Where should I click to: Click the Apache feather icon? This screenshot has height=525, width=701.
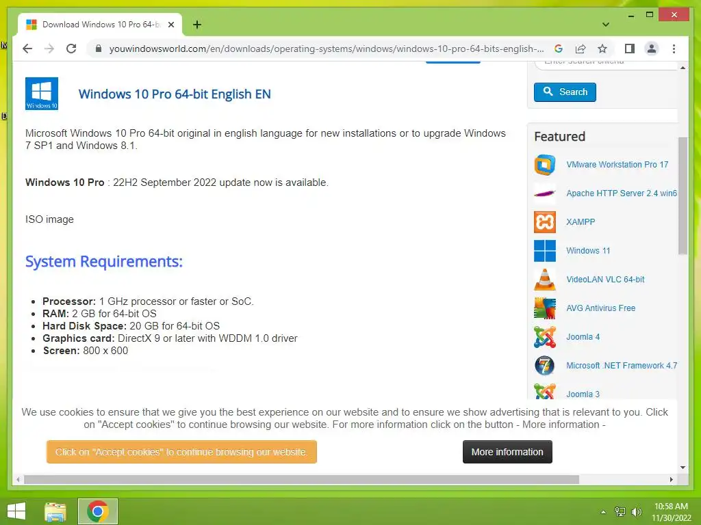(544, 193)
